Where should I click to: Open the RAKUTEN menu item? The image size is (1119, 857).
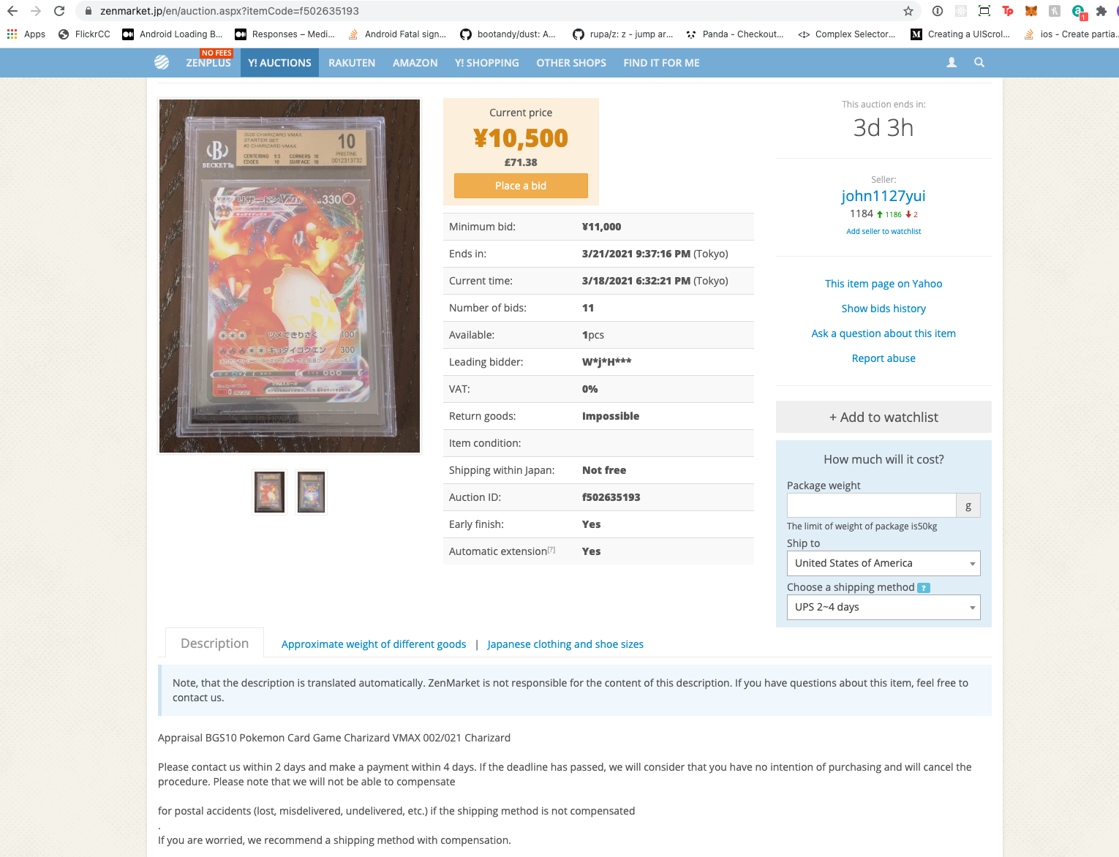[x=352, y=63]
